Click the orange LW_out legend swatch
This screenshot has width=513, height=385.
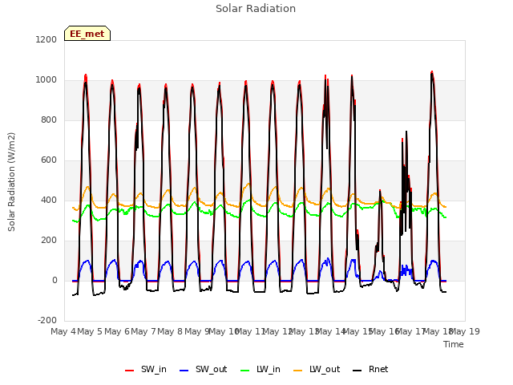tap(298, 371)
